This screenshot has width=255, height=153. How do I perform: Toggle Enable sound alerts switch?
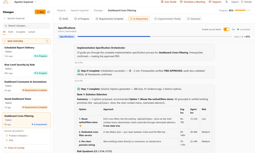[226, 29]
